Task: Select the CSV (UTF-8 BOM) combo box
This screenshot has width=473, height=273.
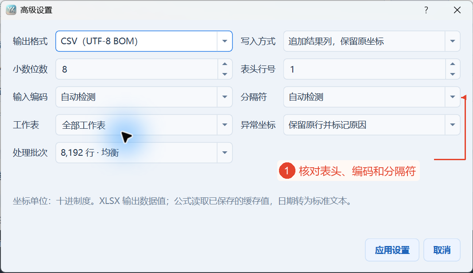Action: [144, 41]
